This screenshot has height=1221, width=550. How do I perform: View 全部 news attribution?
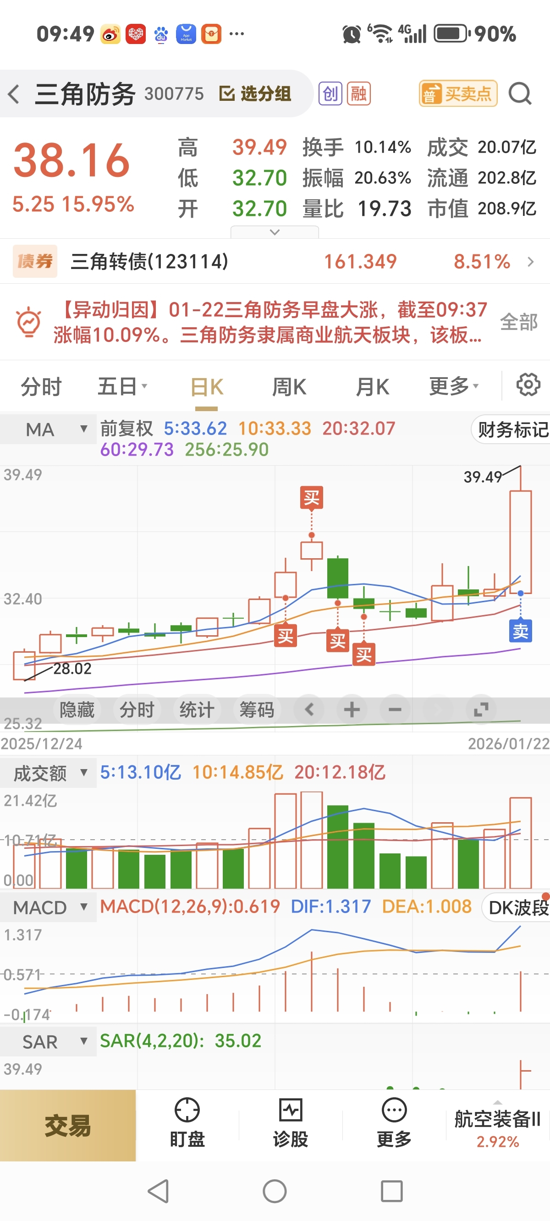pos(519,322)
